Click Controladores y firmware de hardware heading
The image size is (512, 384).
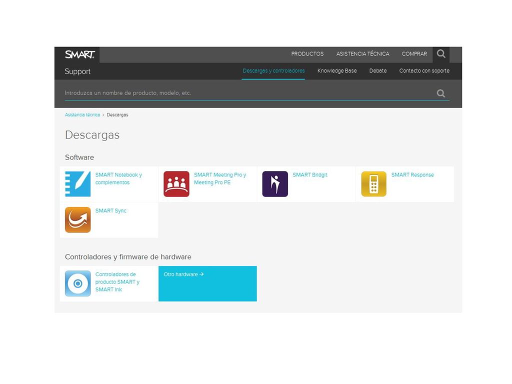click(128, 257)
